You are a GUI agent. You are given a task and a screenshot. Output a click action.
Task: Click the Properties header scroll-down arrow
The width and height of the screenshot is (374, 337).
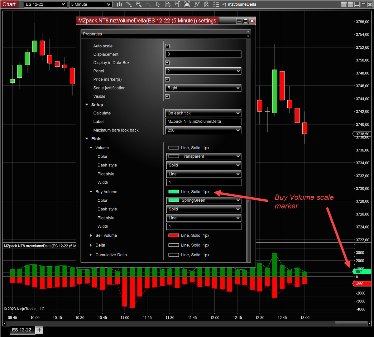coord(248,36)
